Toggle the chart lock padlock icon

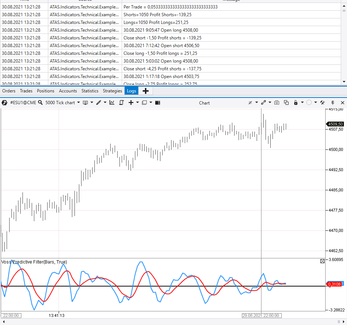(296, 103)
